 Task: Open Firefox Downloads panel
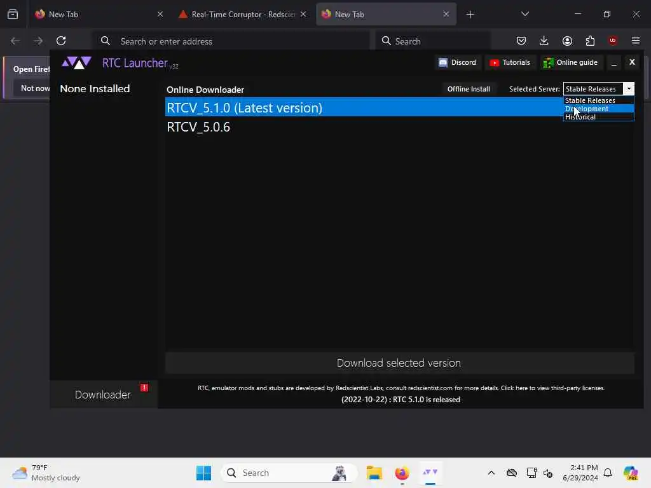click(x=544, y=41)
